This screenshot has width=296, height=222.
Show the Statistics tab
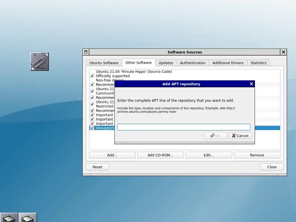point(258,63)
